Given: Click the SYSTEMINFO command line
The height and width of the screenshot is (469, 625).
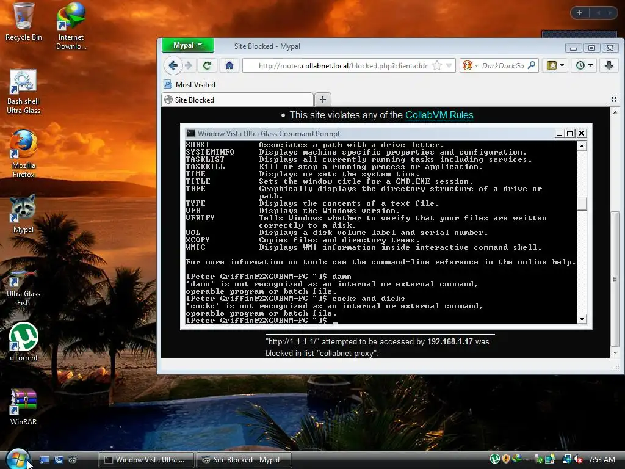Looking at the screenshot, I should (x=356, y=152).
